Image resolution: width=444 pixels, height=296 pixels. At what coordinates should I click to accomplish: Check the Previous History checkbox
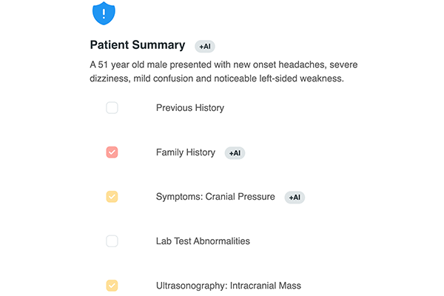[x=112, y=107]
